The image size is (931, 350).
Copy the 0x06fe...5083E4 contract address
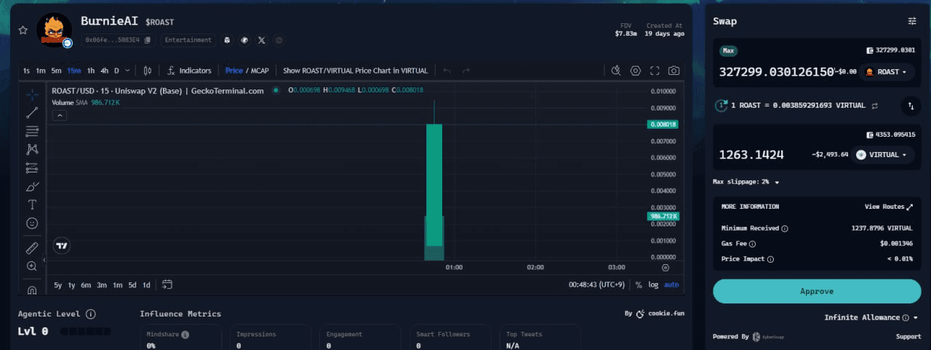coord(147,40)
